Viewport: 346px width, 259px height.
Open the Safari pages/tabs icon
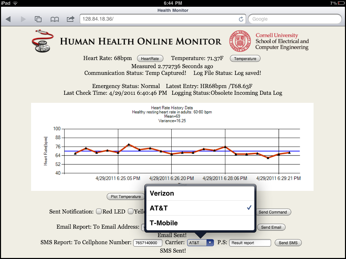pos(38,19)
